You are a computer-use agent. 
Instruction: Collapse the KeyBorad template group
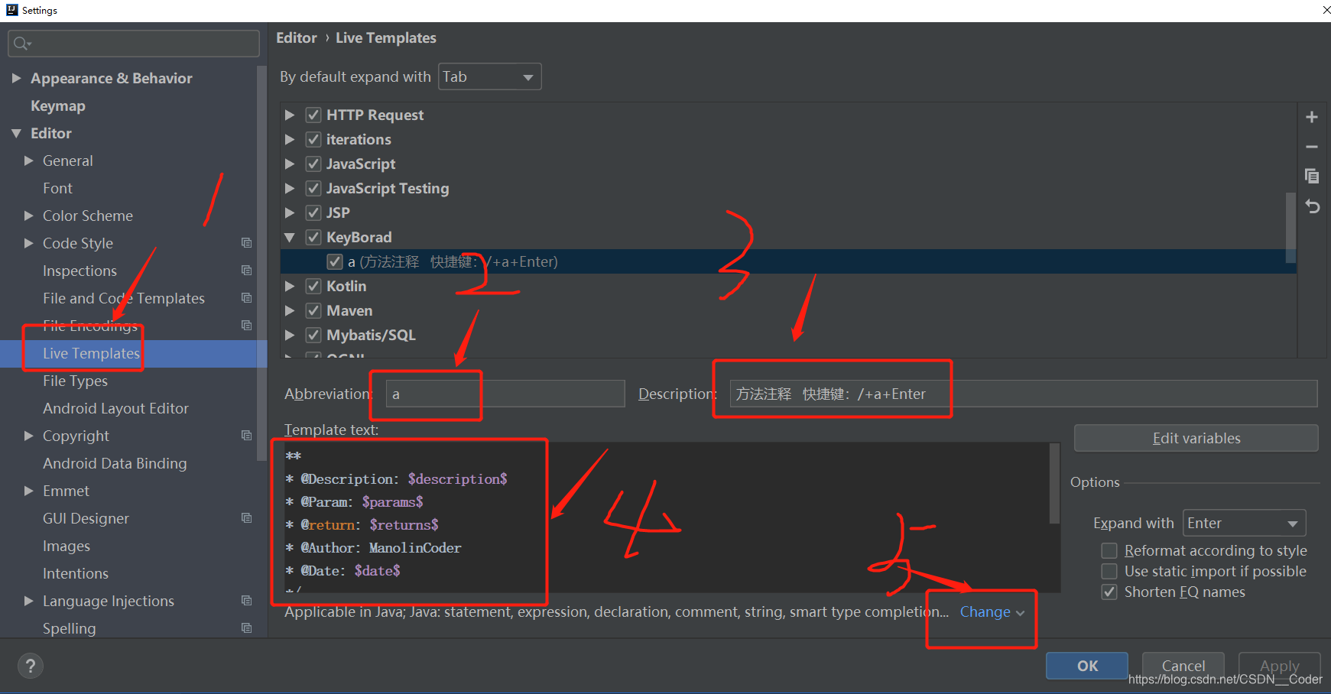coord(290,237)
